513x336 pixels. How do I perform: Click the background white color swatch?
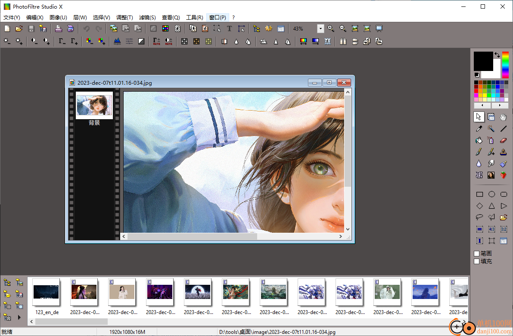497,73
